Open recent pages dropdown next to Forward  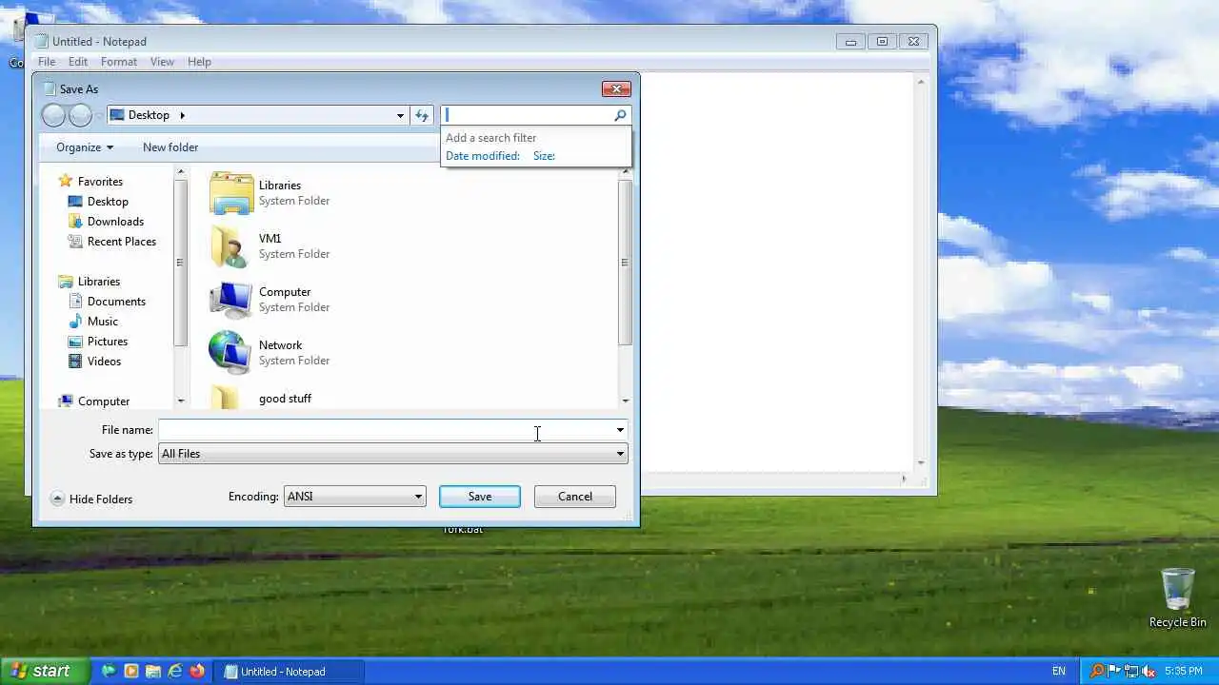click(99, 116)
